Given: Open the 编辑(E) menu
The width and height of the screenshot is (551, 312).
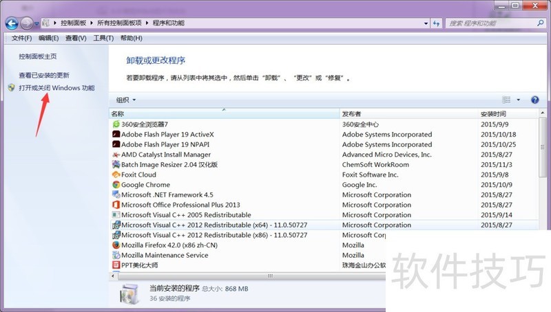Looking at the screenshot, I should pyautogui.click(x=48, y=38).
